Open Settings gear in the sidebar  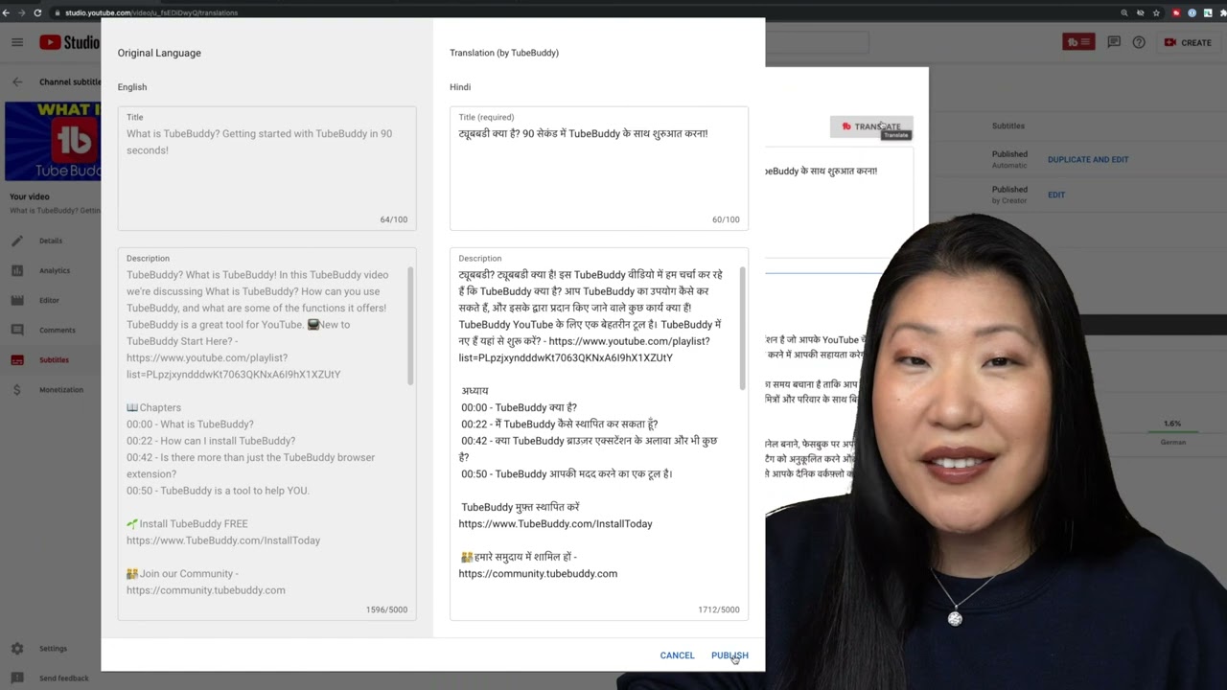click(x=17, y=649)
